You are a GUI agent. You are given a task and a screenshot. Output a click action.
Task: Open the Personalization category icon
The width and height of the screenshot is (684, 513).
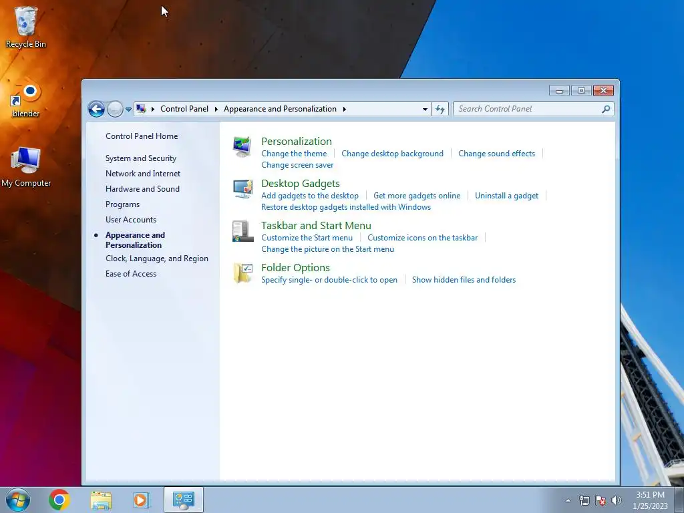tap(242, 147)
